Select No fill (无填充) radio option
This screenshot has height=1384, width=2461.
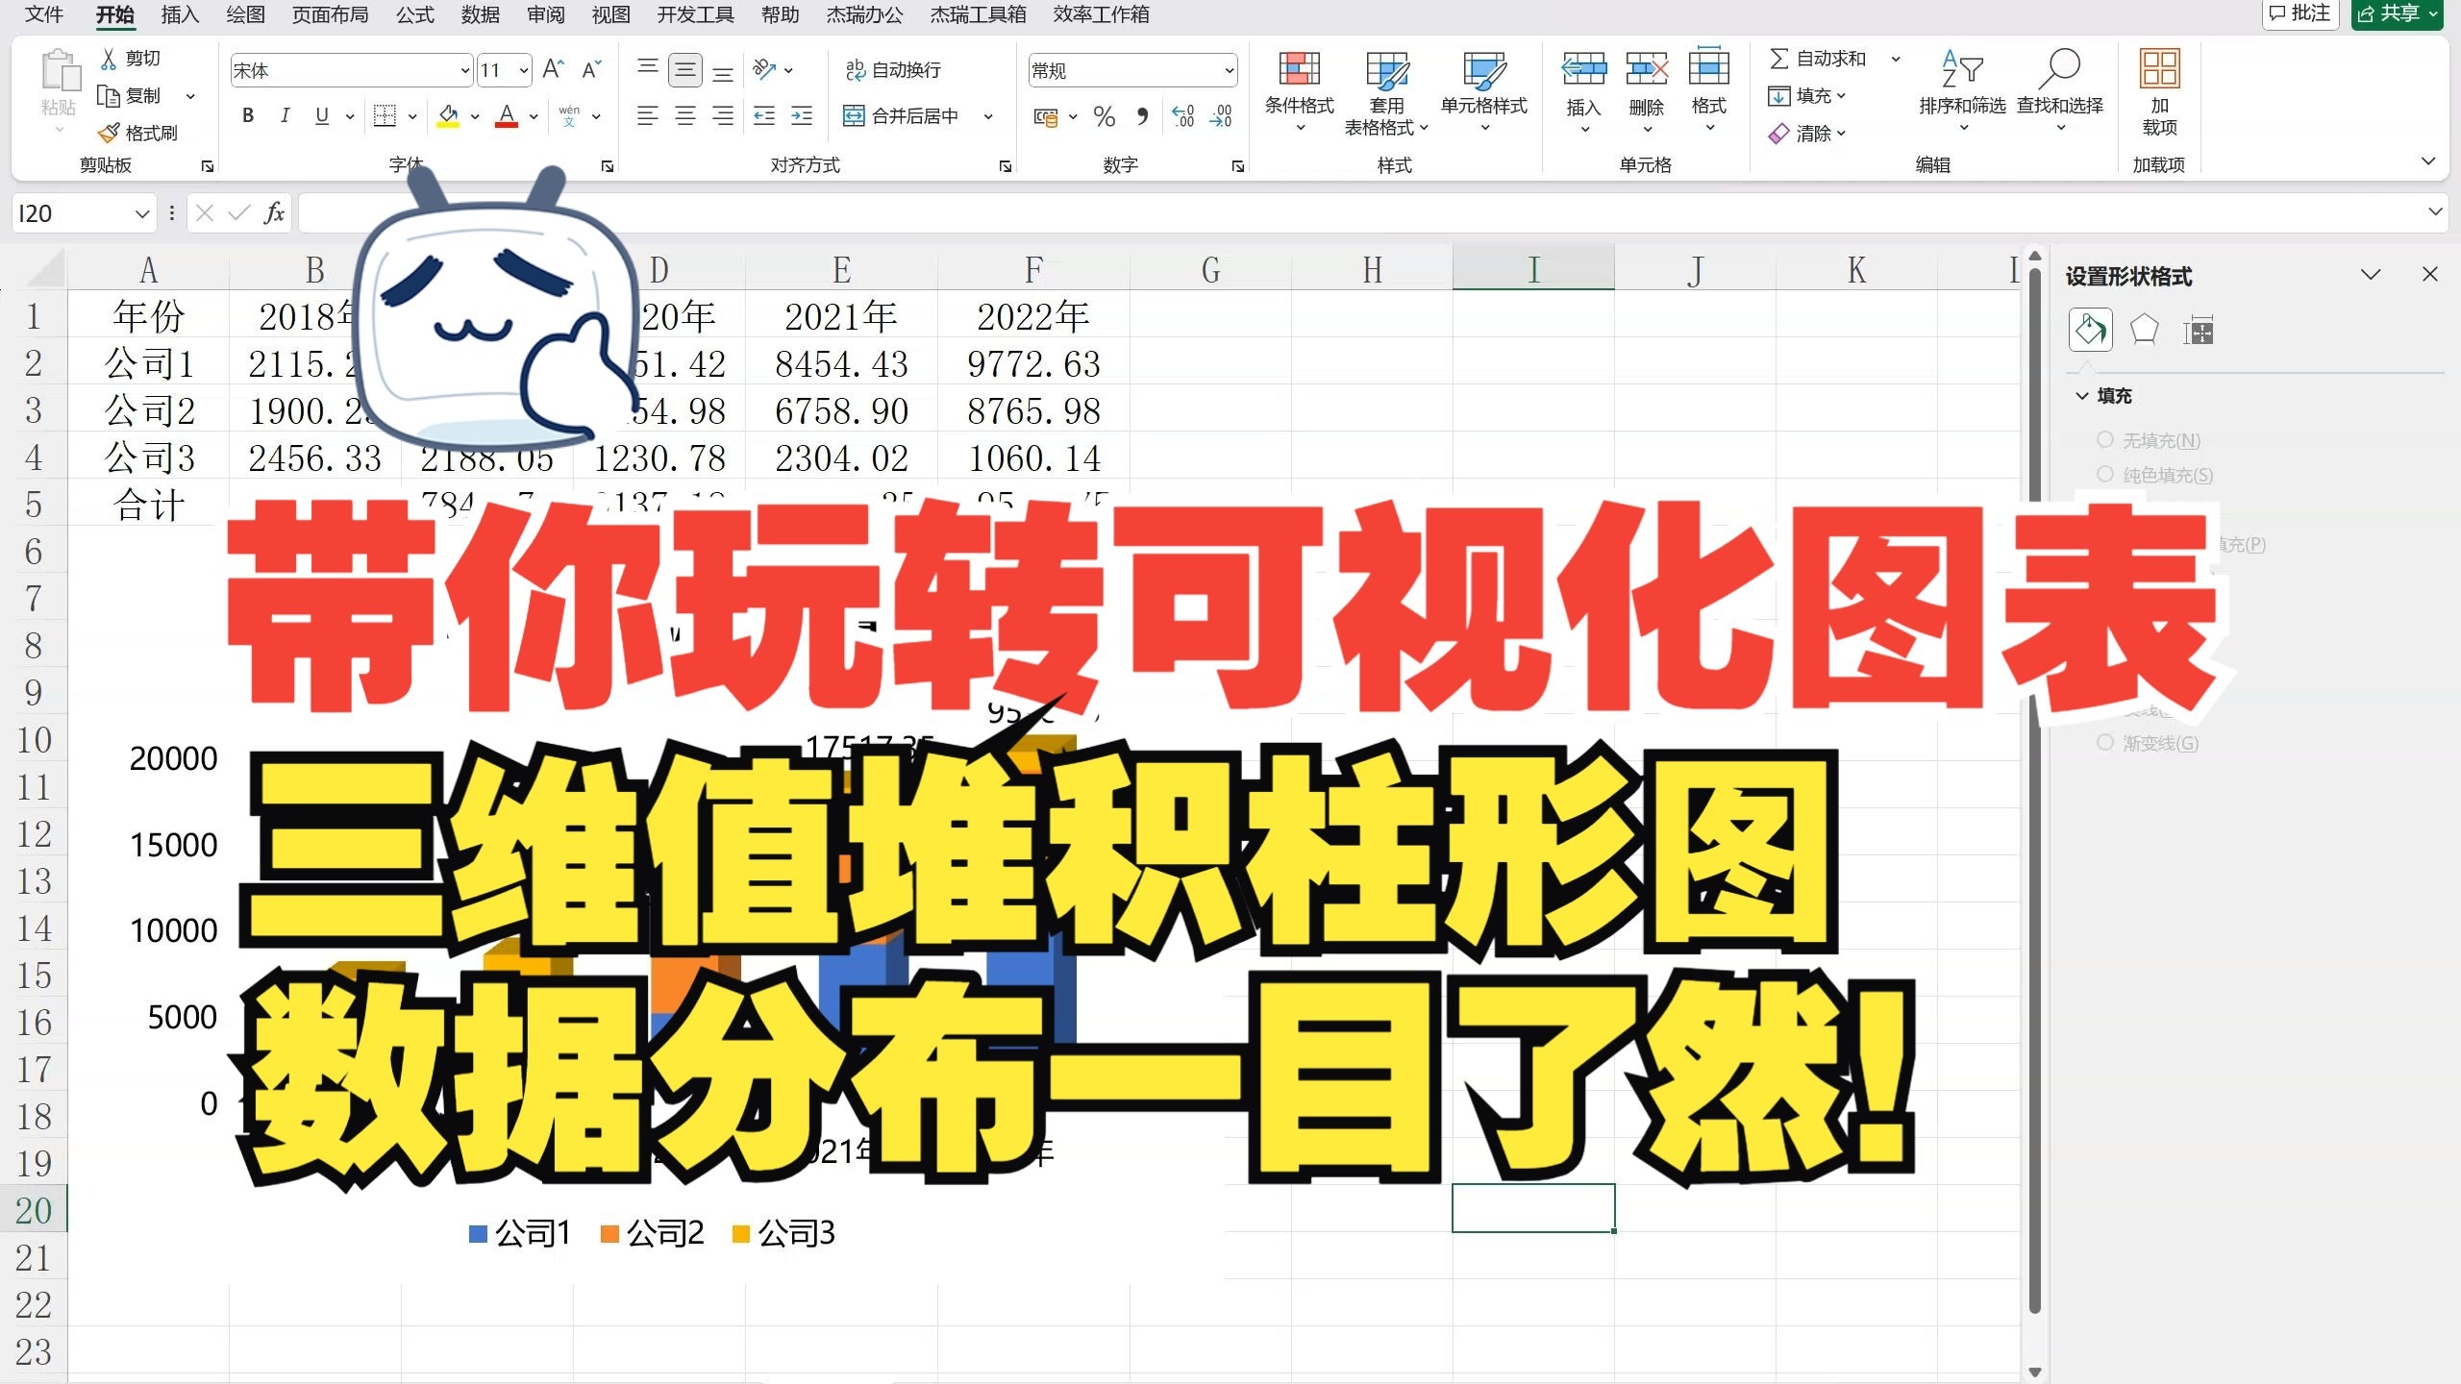[x=2105, y=440]
